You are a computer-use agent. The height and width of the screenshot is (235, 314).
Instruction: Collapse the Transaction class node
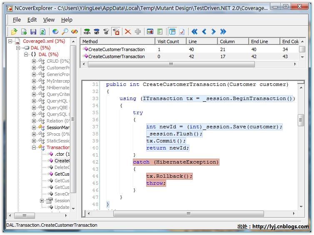click(34, 147)
